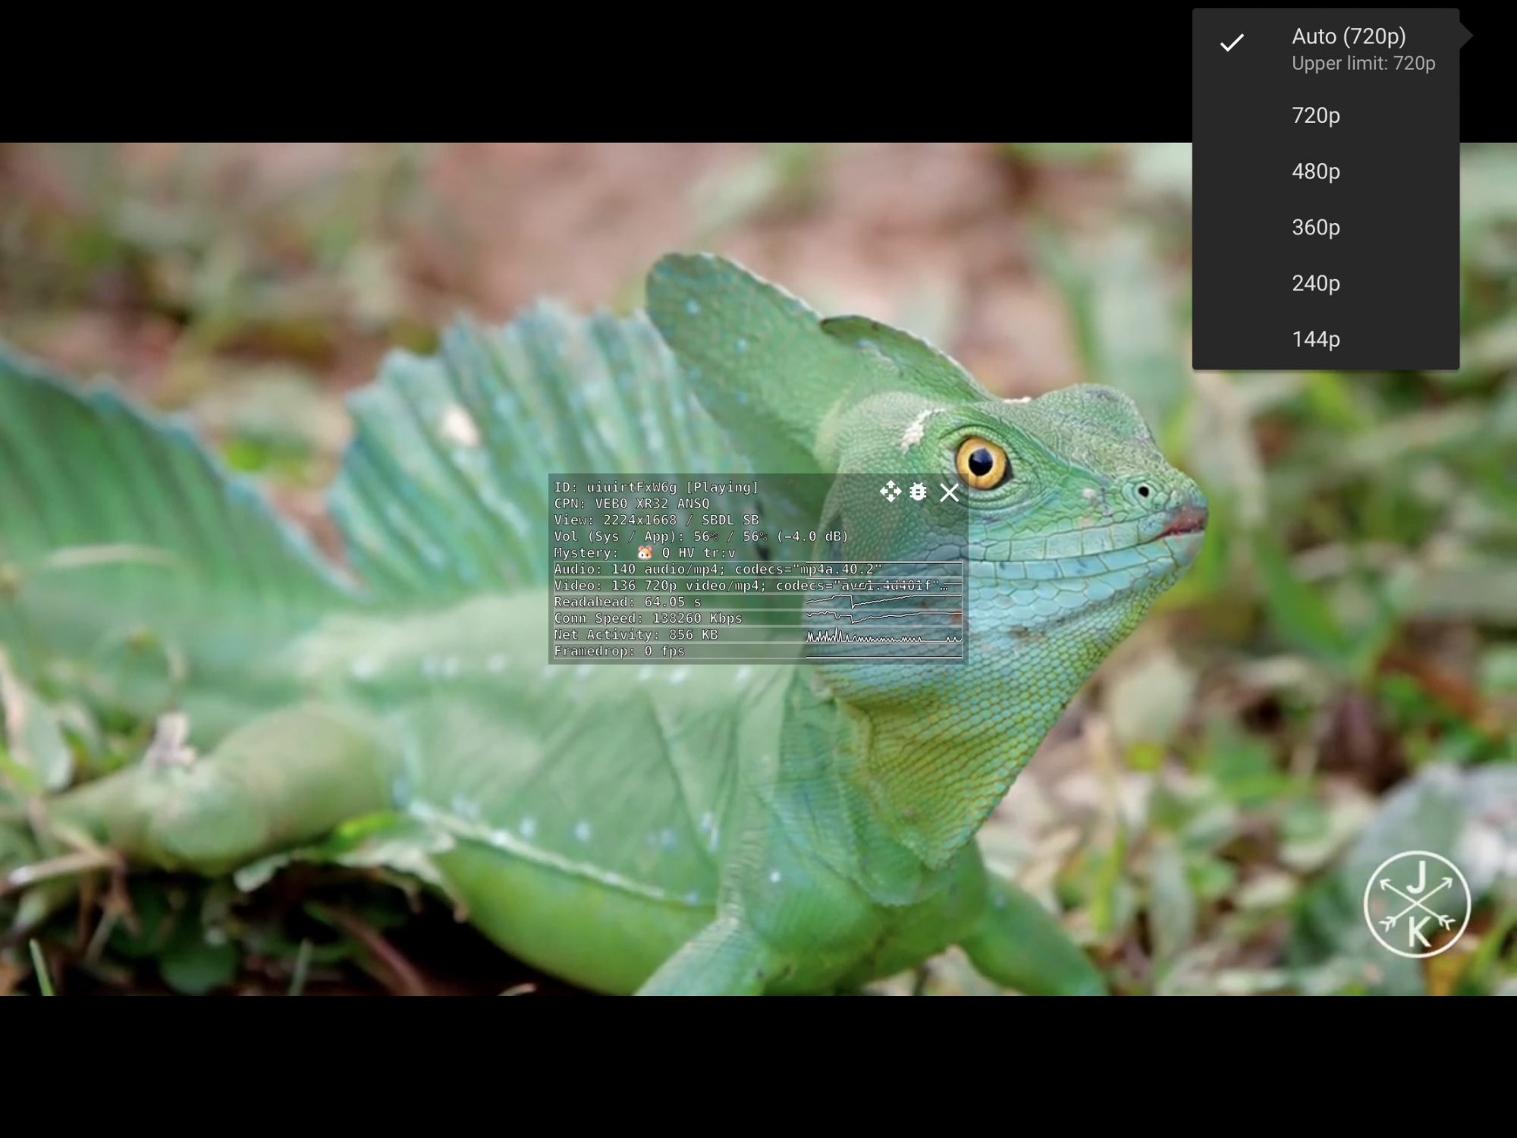
Task: Click the video ID uiuirtFxW6g text
Action: (631, 487)
